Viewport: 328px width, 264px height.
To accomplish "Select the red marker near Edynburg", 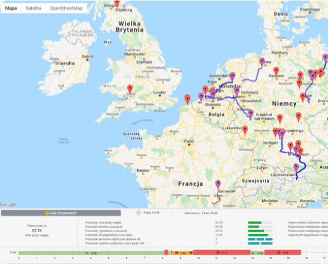I will [117, 3].
